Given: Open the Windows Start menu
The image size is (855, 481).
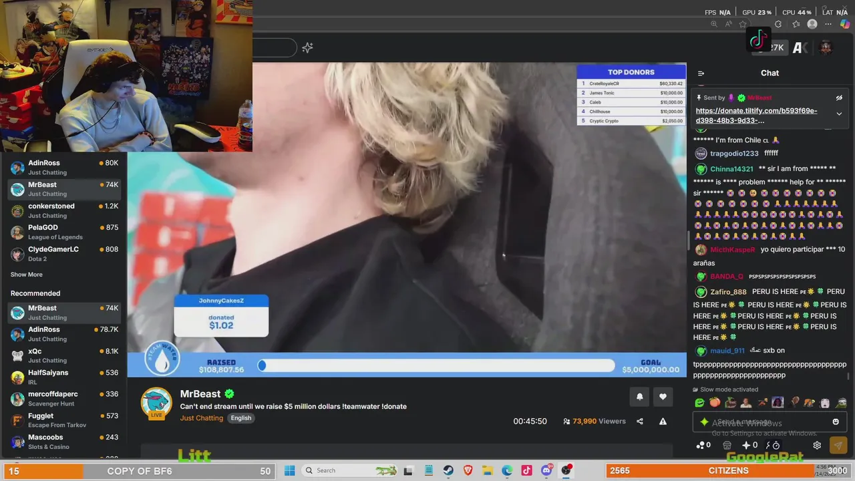Looking at the screenshot, I should 289,470.
